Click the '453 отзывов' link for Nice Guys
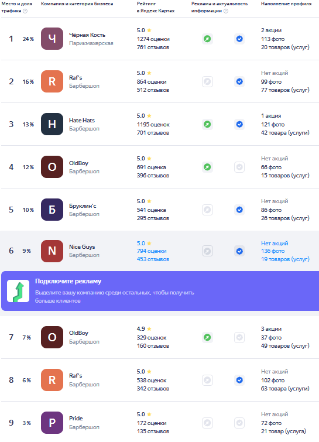Screen dimensions: 319x442 [x=153, y=259]
